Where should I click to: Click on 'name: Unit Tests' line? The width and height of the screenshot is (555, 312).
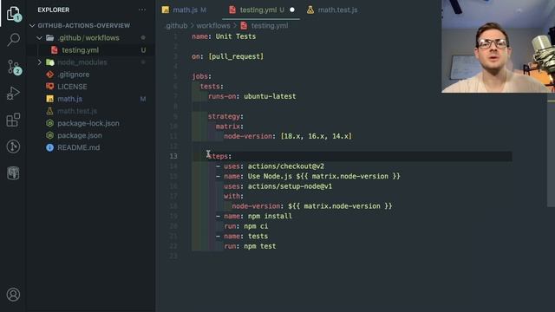224,36
